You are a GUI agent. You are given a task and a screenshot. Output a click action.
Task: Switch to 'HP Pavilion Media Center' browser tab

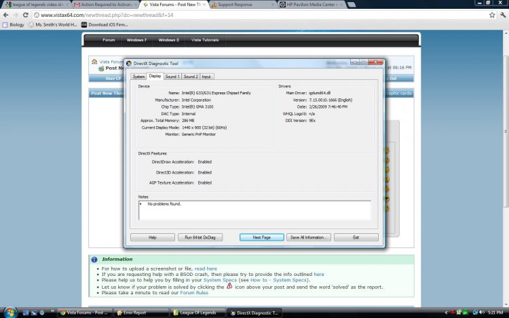[311, 5]
